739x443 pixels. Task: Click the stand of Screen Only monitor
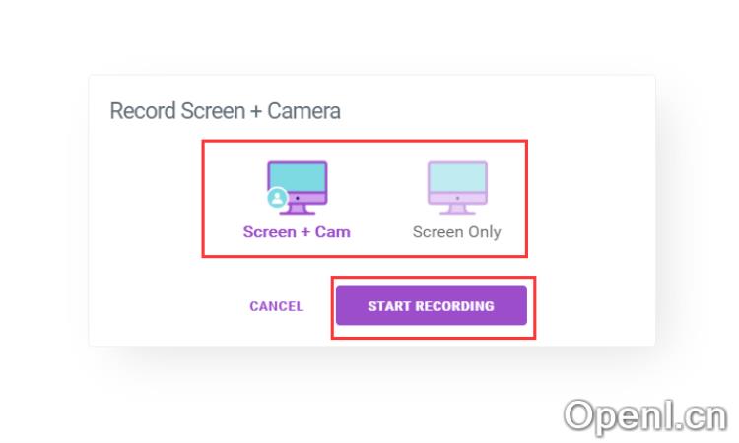457,210
